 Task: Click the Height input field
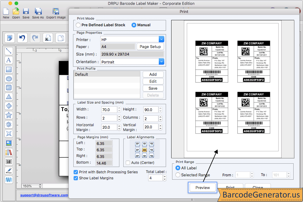(151, 110)
